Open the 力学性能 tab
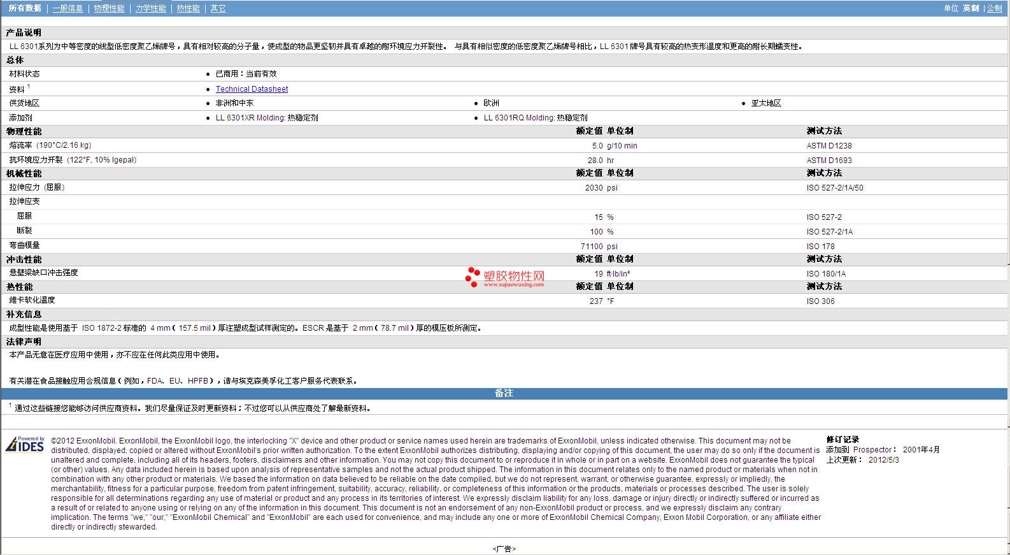The height and width of the screenshot is (555, 1010). point(150,8)
